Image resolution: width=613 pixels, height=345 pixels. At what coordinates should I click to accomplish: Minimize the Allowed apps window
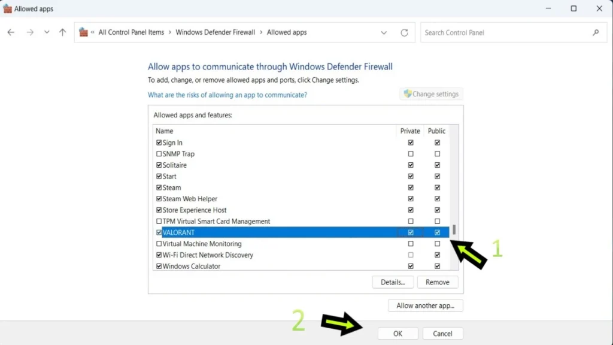(548, 8)
